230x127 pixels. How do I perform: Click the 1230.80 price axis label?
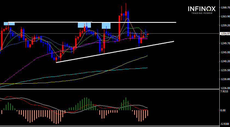[225, 79]
